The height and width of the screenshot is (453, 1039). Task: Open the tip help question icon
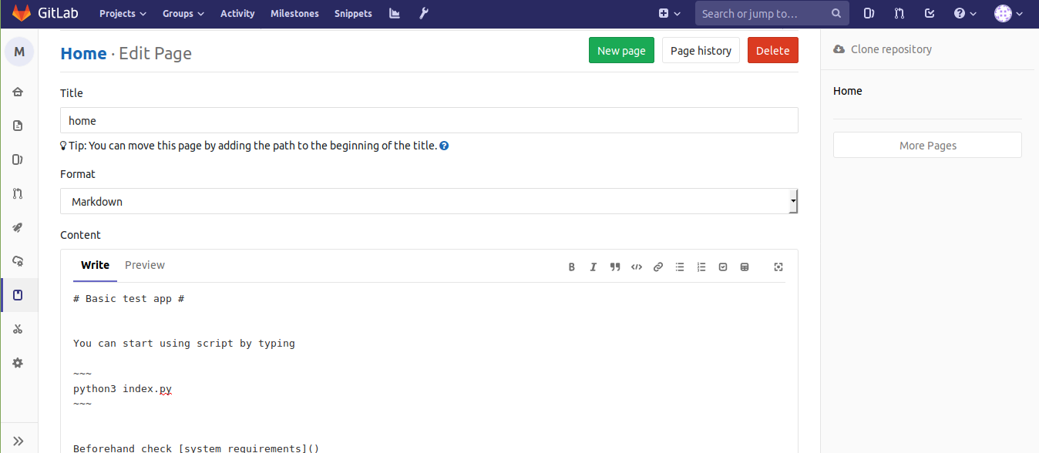pos(444,146)
